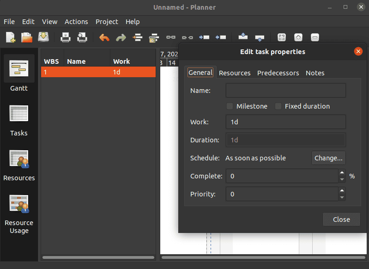Image resolution: width=369 pixels, height=269 pixels.
Task: Click the Complete percentage field
Action: [282, 176]
